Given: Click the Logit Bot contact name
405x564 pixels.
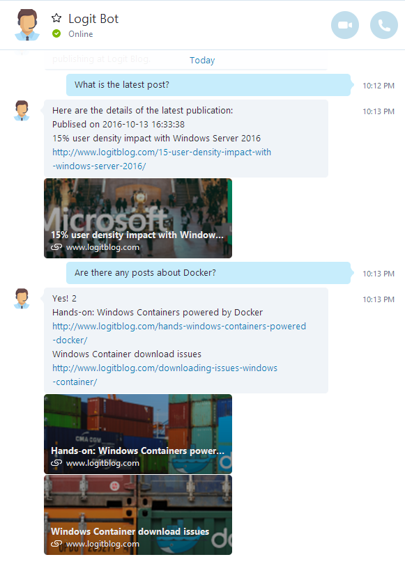Looking at the screenshot, I should [x=93, y=19].
